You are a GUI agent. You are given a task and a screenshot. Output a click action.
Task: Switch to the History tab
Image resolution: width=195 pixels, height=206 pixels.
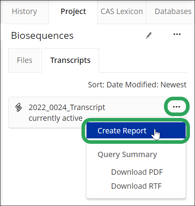click(x=25, y=12)
